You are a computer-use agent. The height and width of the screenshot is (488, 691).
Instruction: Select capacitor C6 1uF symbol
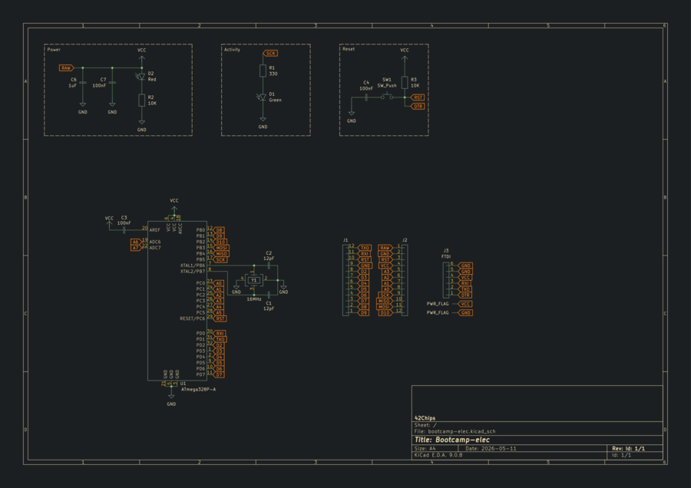point(82,83)
